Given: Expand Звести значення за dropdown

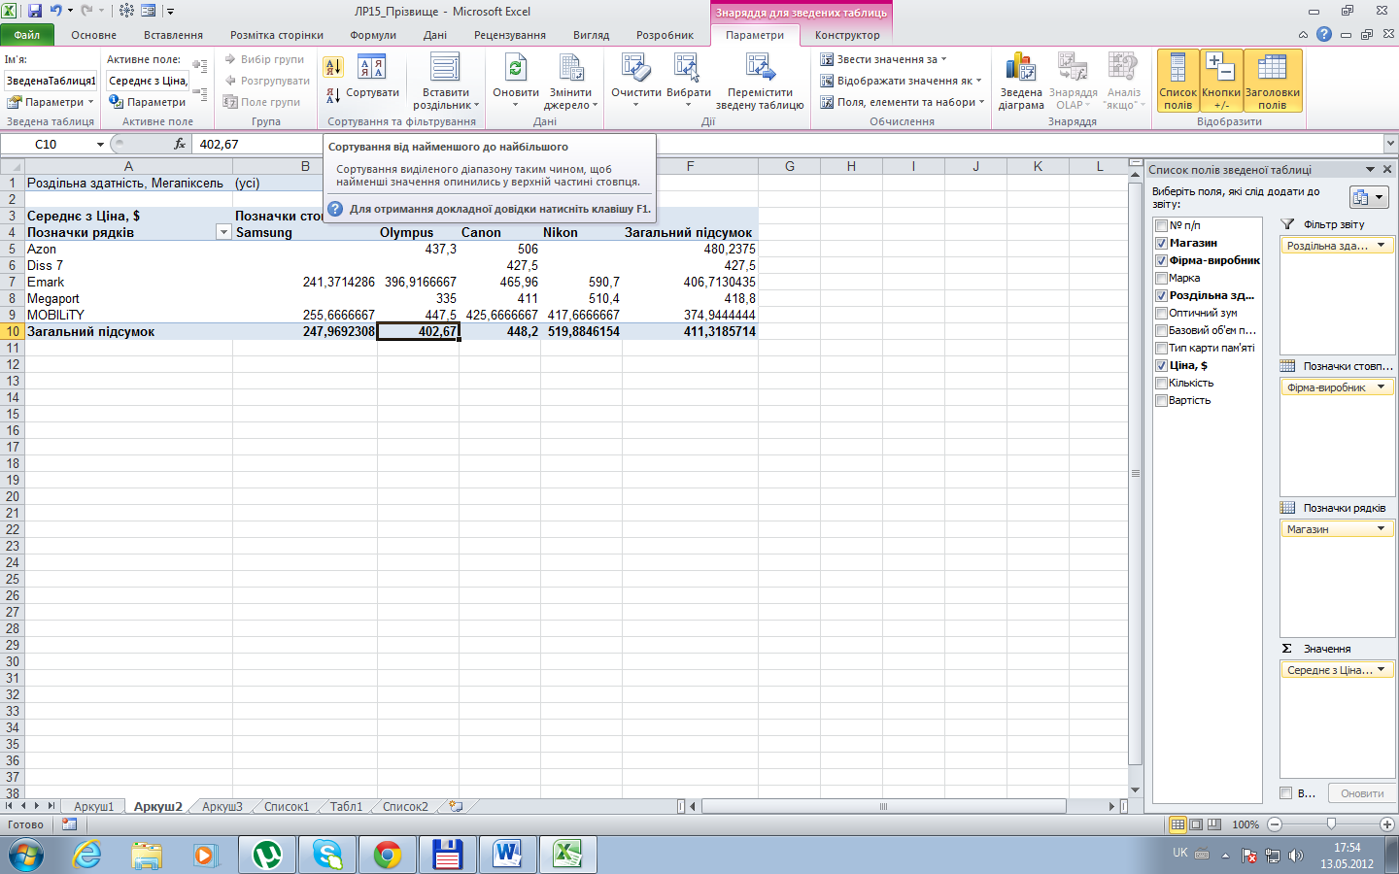Looking at the screenshot, I should click(x=883, y=59).
